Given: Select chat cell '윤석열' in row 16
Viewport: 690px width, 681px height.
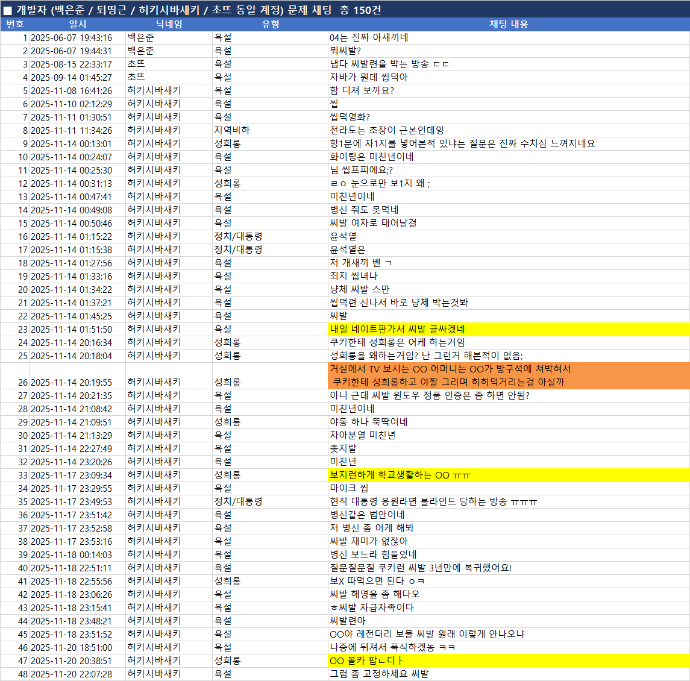Looking at the screenshot, I should [x=509, y=236].
